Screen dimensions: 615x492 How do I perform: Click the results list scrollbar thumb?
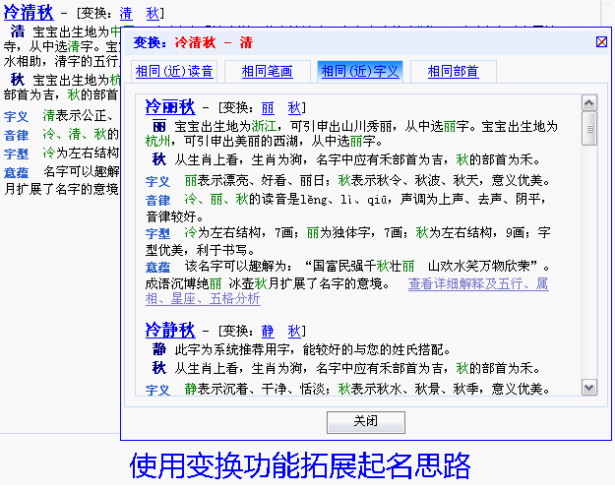tap(589, 126)
